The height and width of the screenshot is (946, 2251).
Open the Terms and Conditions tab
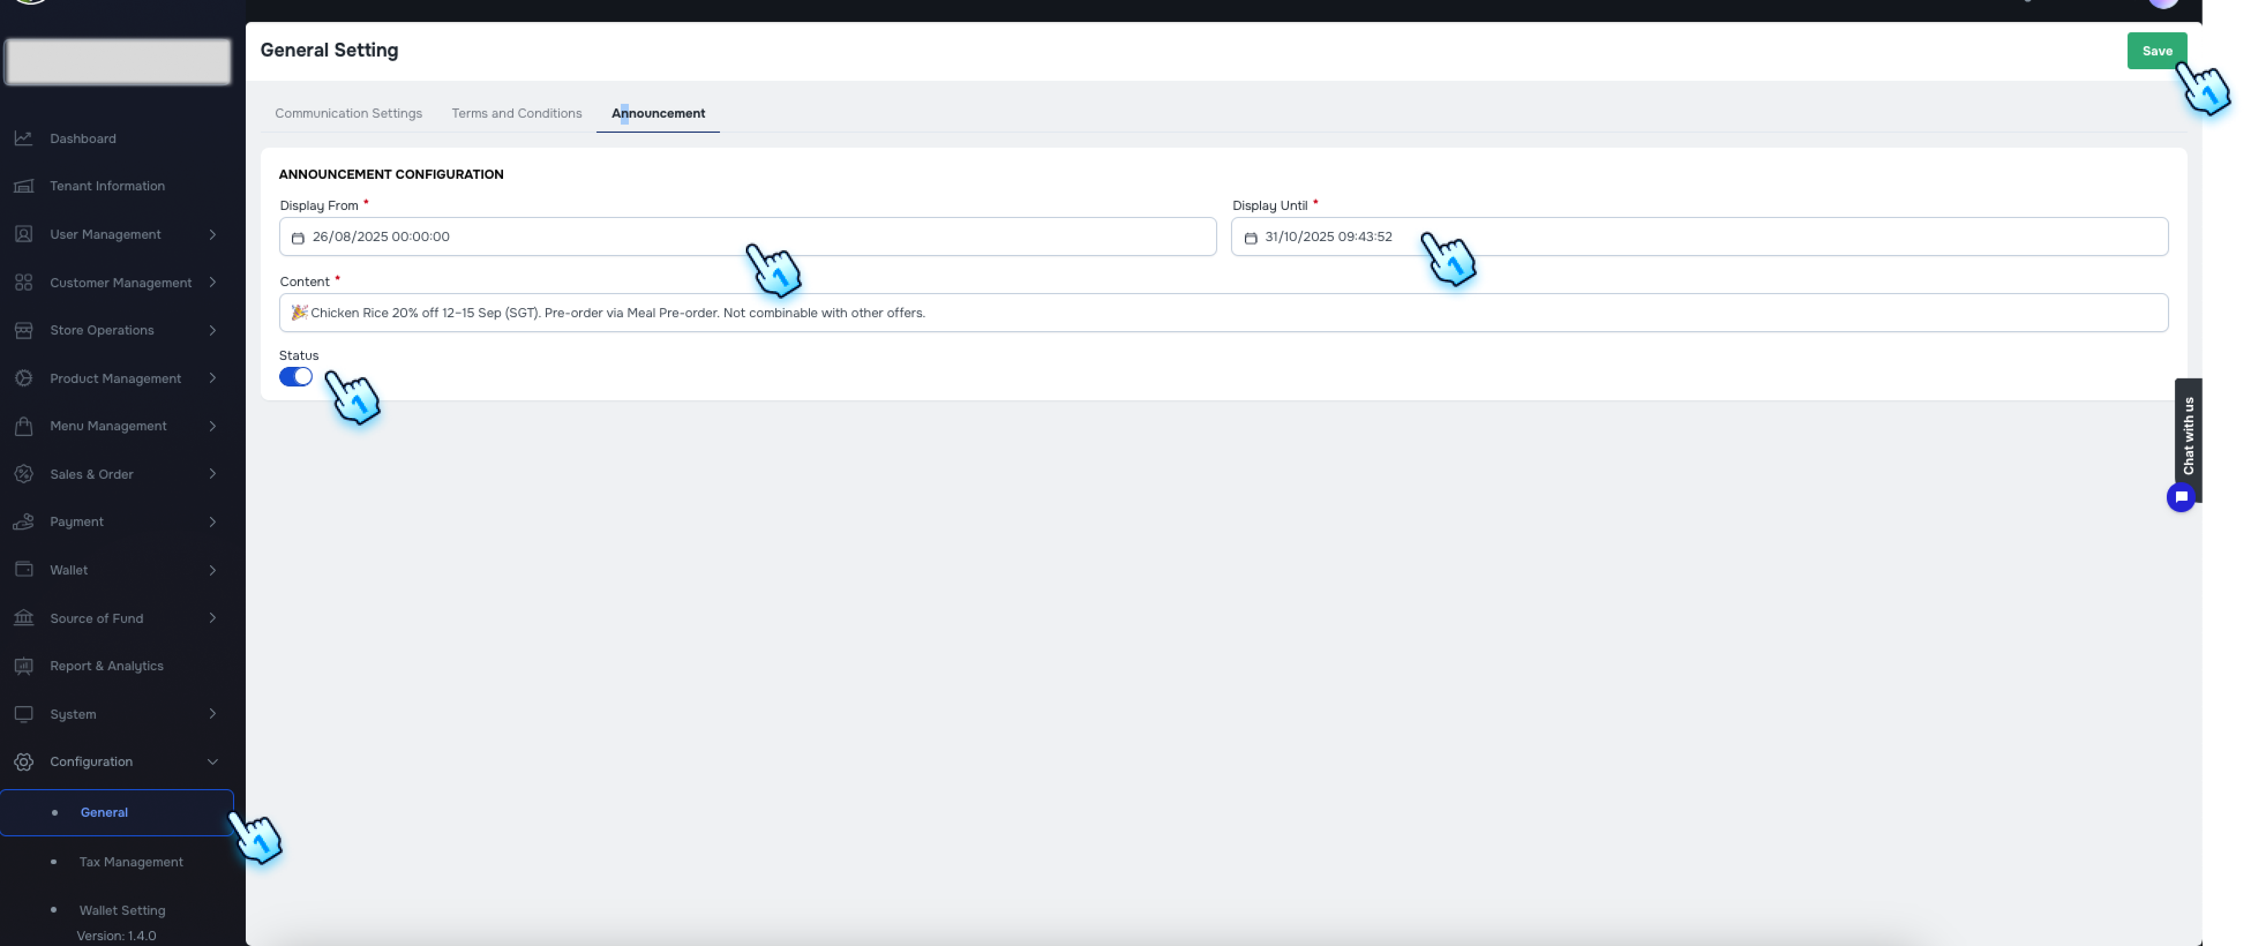pyautogui.click(x=516, y=112)
